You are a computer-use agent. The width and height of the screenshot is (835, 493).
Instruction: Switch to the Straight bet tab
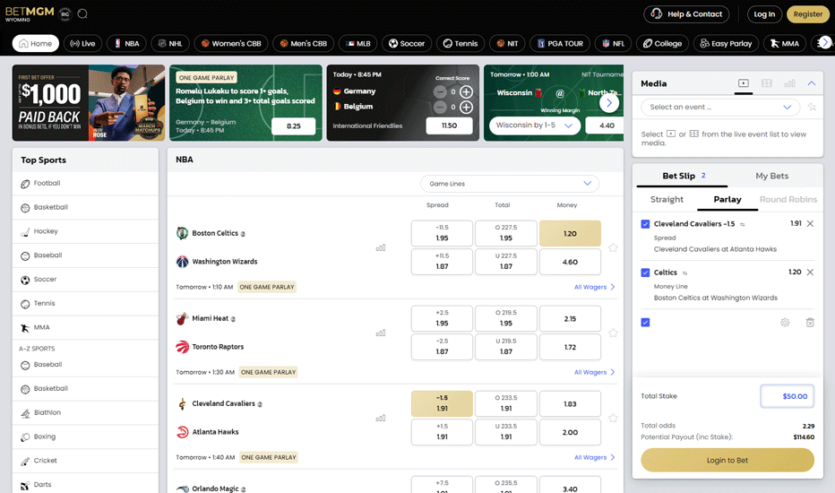(x=667, y=199)
